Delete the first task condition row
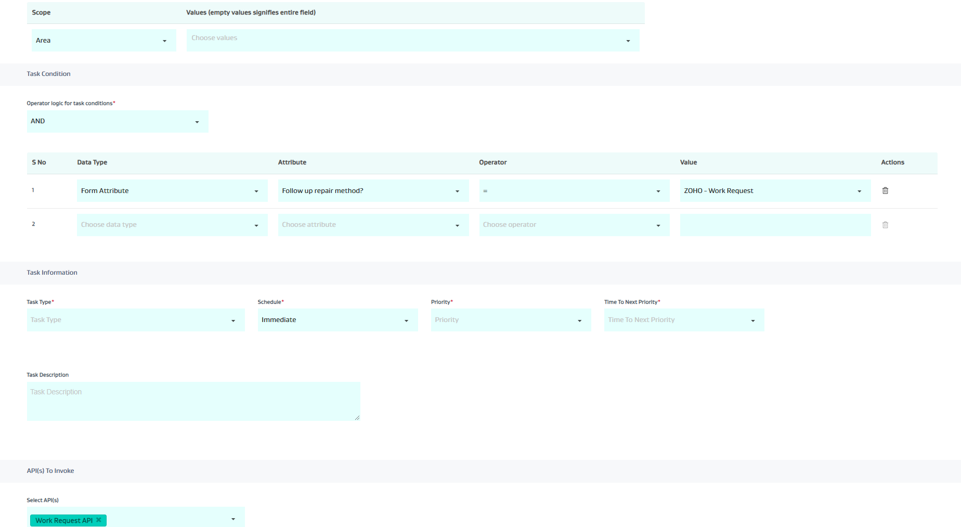Viewport: 961px width, 527px height. coord(885,191)
